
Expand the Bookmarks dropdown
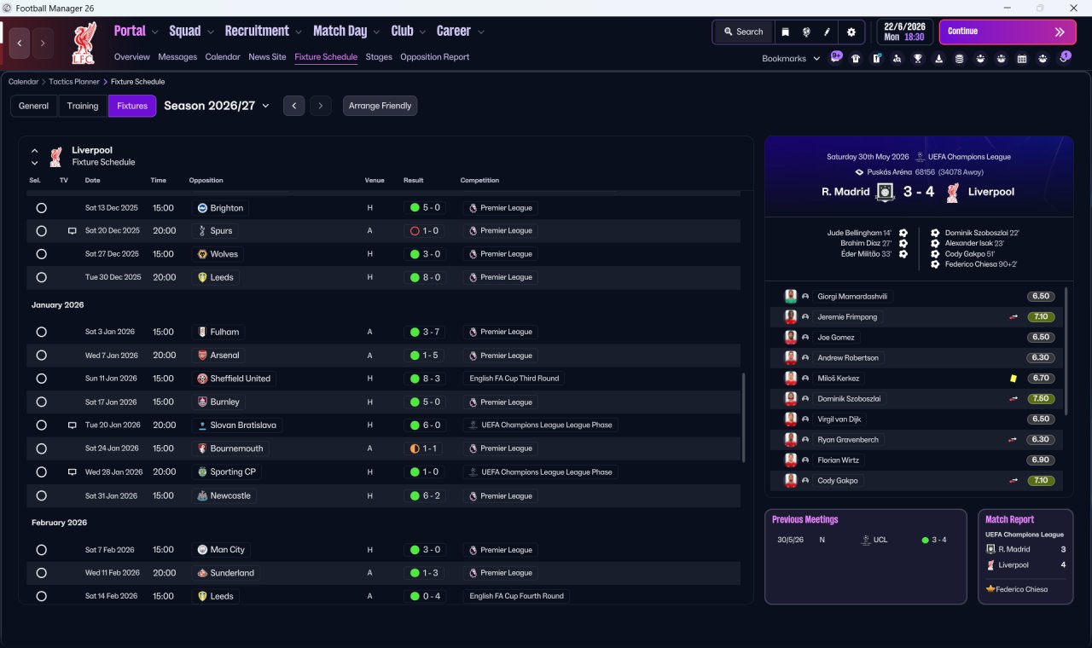coord(791,58)
